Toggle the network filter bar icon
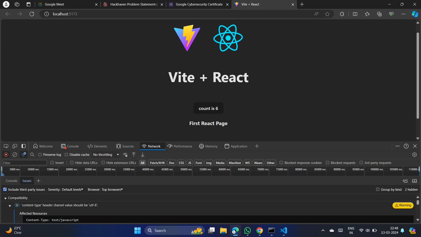The image size is (421, 237). pyautogui.click(x=24, y=154)
